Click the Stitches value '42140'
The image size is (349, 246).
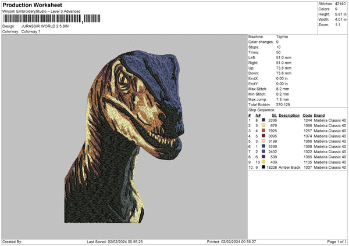[340, 4]
